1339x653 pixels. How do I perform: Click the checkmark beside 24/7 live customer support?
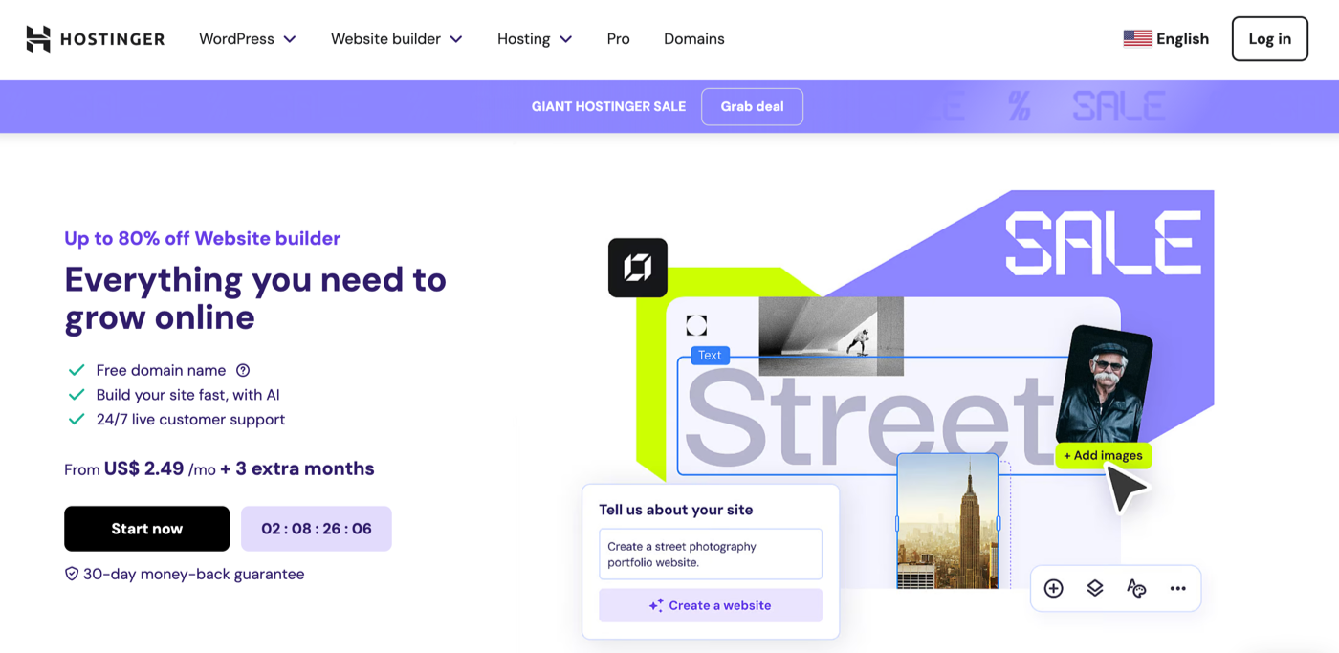coord(77,420)
